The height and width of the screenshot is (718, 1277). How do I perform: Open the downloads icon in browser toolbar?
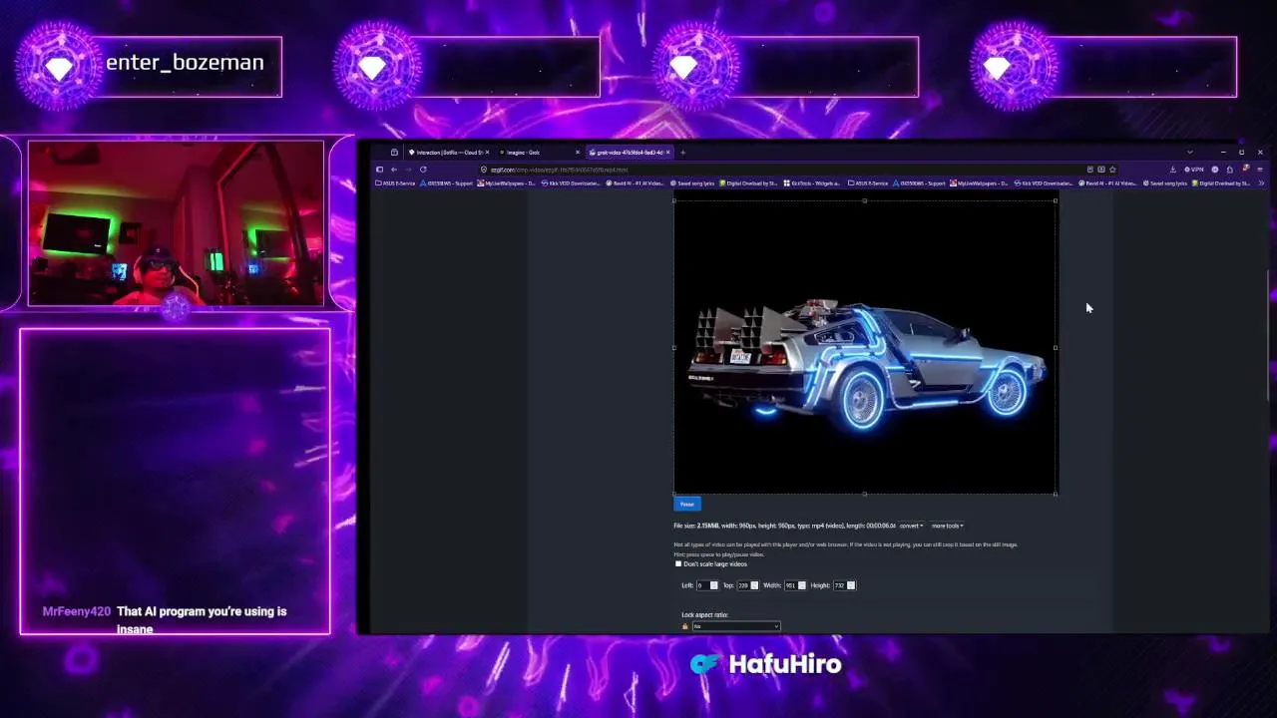pos(1173,170)
